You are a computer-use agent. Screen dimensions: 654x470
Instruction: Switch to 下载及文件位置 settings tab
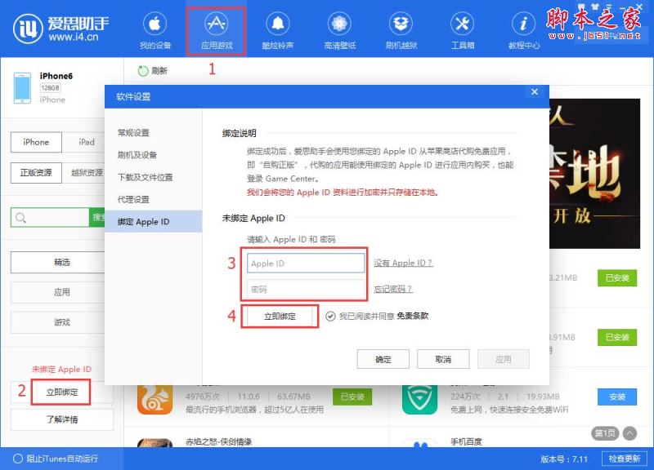[x=145, y=177]
